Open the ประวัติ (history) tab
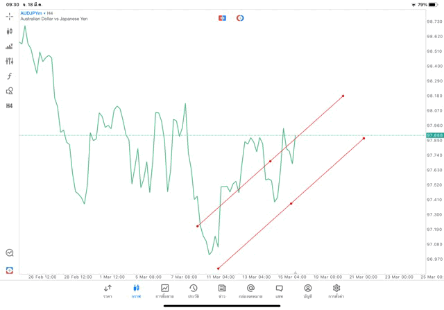This screenshot has width=444, height=310. (194, 291)
